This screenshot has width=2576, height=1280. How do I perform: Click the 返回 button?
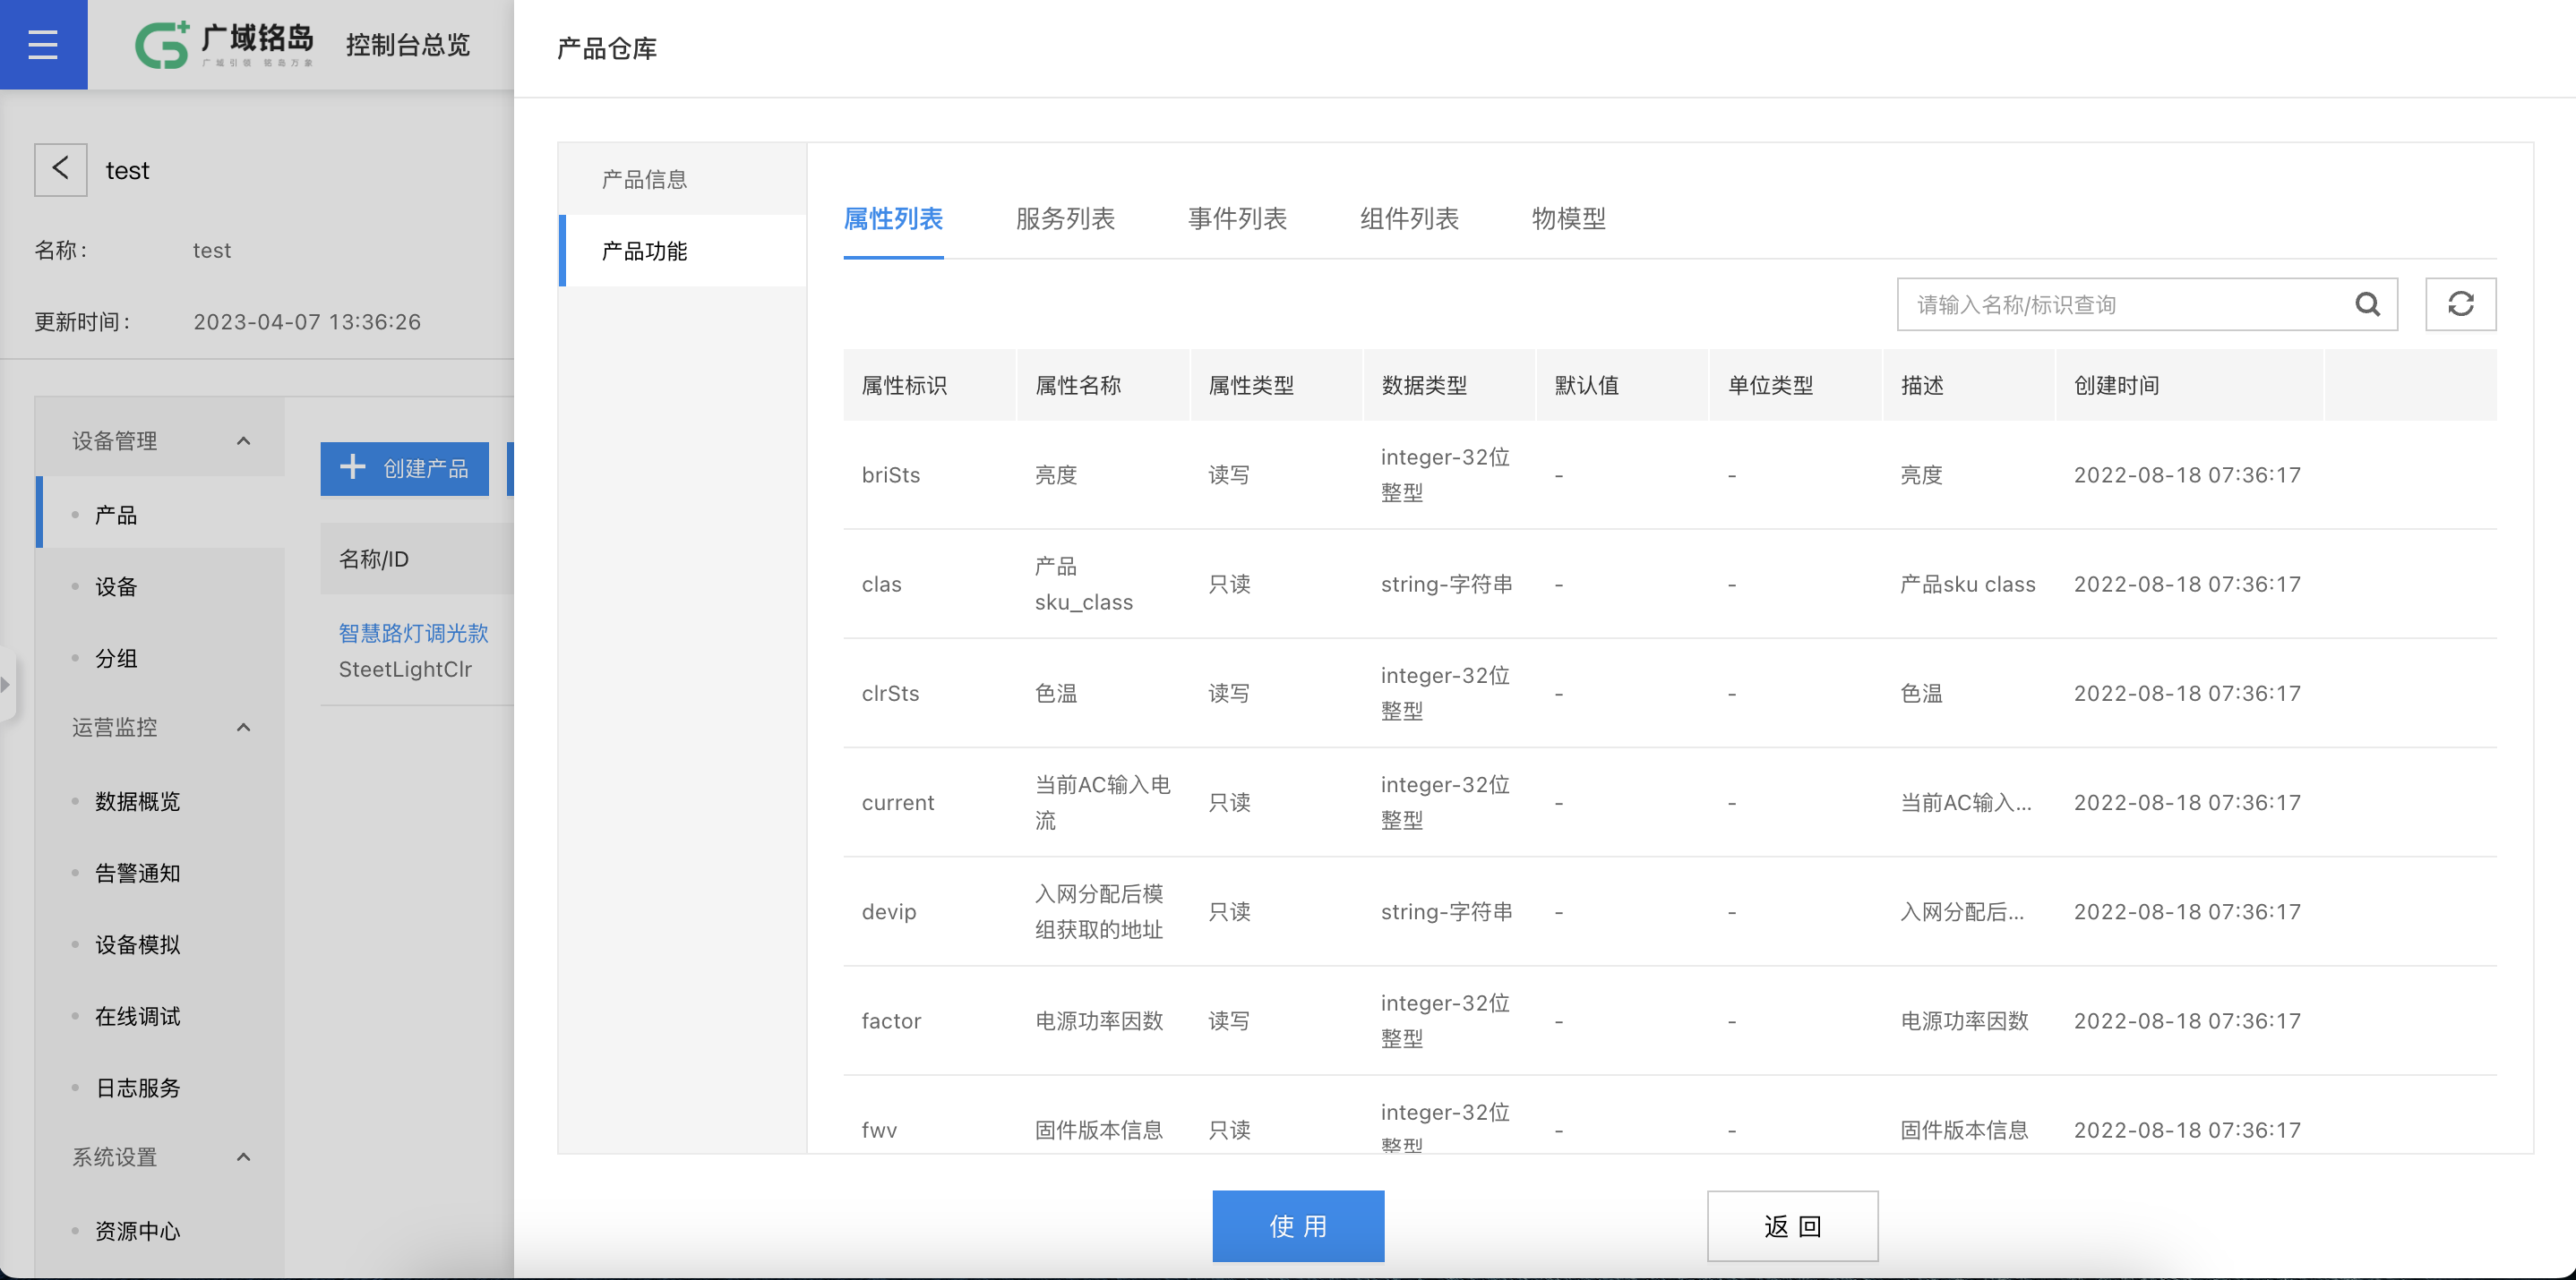point(1792,1225)
